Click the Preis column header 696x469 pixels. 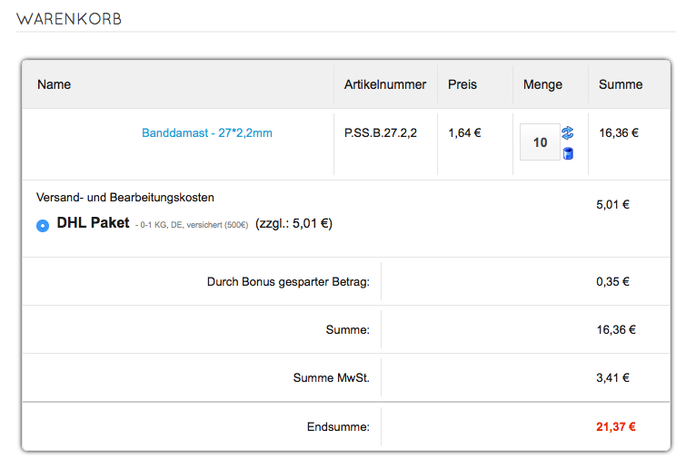pos(462,84)
